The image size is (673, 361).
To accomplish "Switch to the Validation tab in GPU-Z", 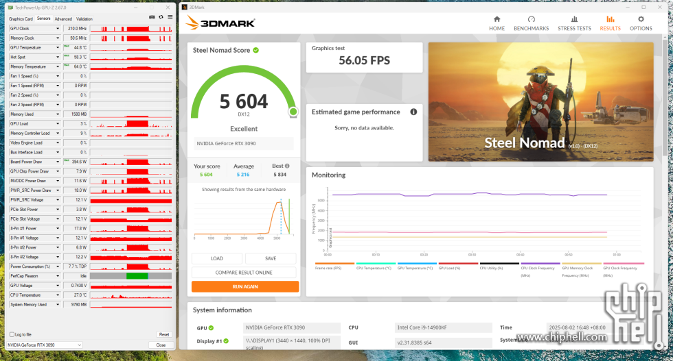I will pyautogui.click(x=84, y=19).
